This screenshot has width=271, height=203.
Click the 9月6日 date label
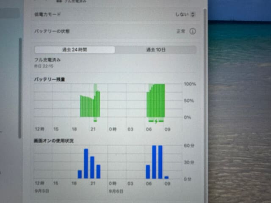click(116, 191)
